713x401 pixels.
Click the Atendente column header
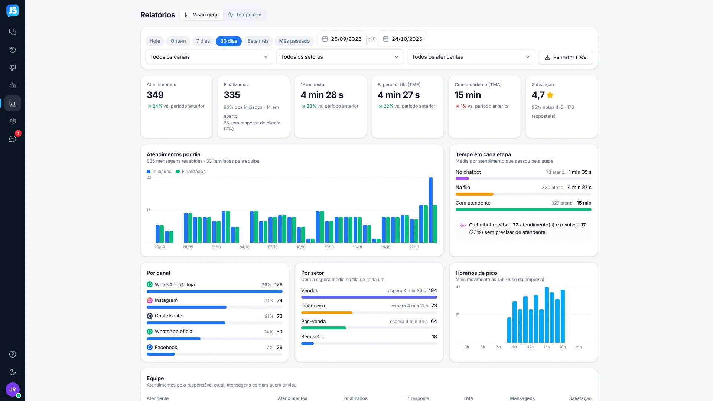[x=157, y=398]
